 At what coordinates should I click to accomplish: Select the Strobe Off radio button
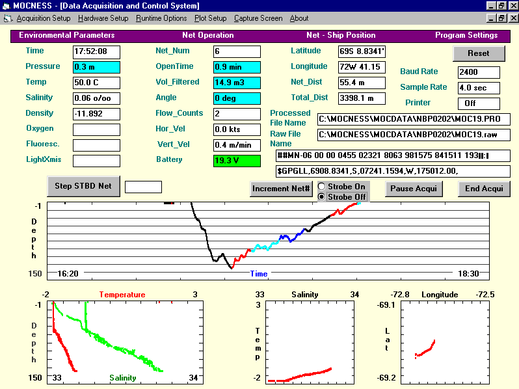[x=342, y=197]
